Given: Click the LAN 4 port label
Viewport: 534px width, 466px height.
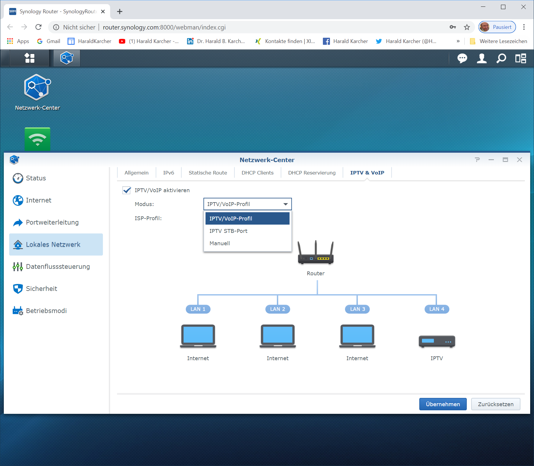Looking at the screenshot, I should 436,309.
